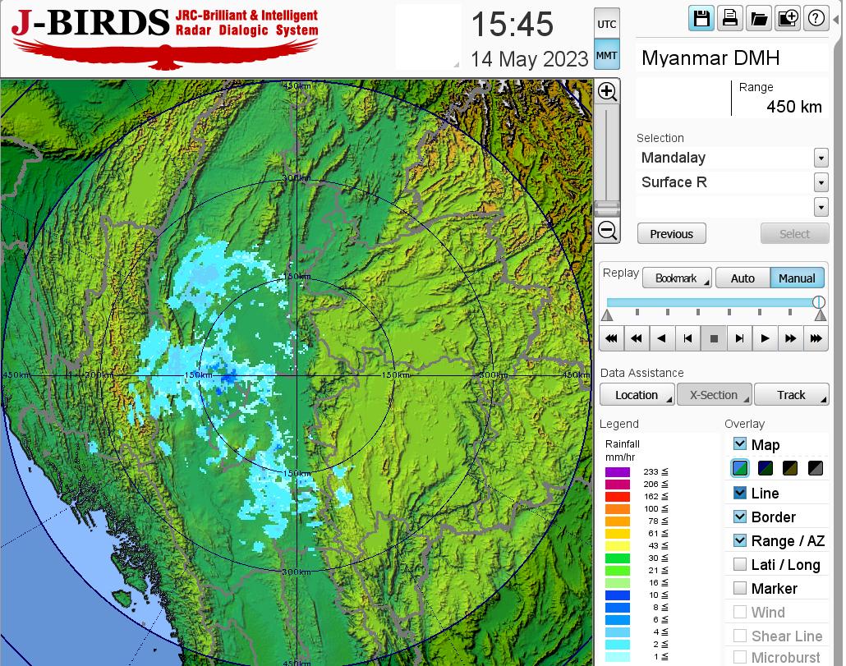Screen dimensions: 846x666
Task: Open the Bookmark replay dropdown
Action: [677, 278]
